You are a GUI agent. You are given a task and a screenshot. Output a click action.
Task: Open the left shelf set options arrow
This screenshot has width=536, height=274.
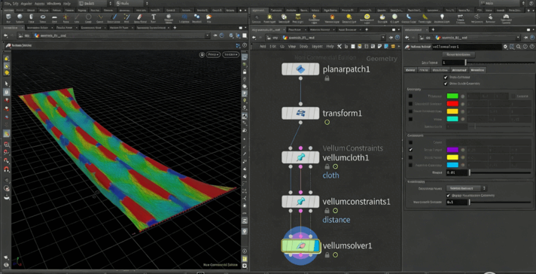[x=245, y=11]
